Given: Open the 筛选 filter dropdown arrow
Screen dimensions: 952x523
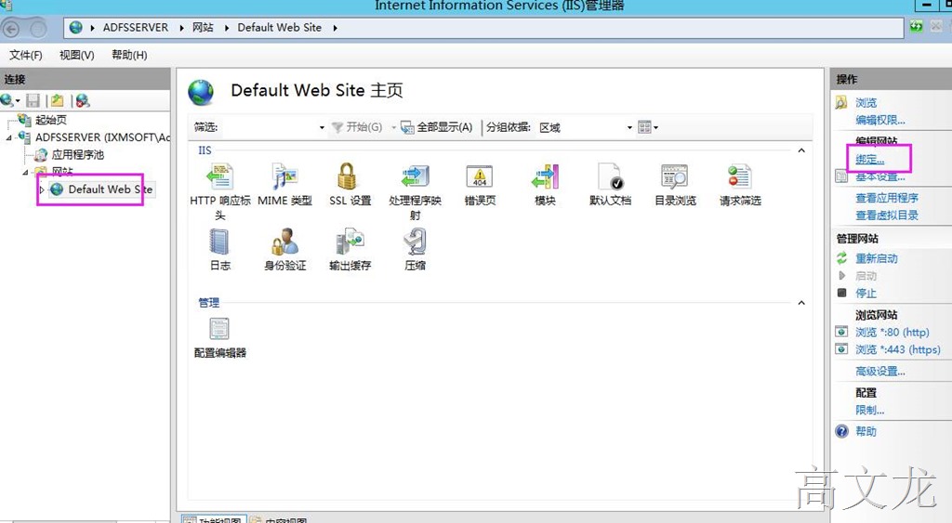Looking at the screenshot, I should [x=322, y=127].
